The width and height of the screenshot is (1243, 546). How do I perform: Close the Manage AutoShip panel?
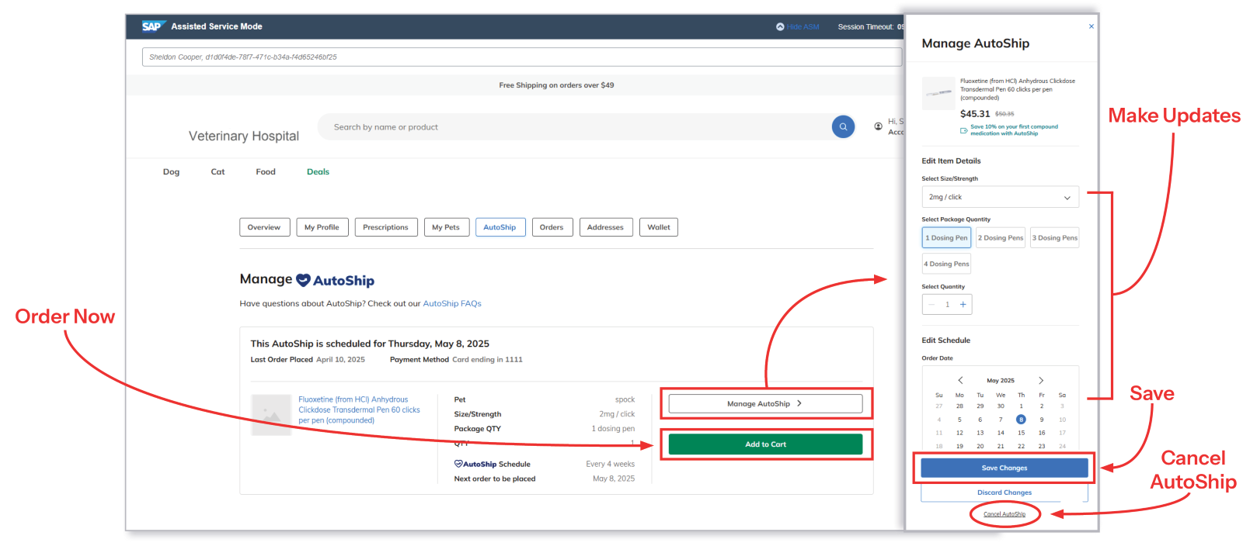[1091, 26]
